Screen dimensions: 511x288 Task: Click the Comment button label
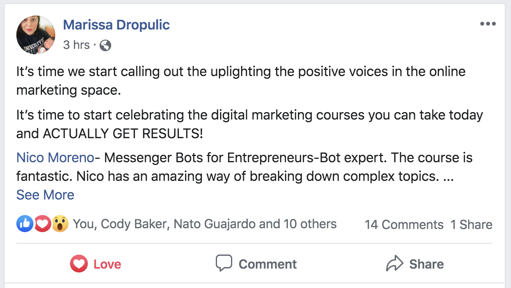tap(268, 264)
